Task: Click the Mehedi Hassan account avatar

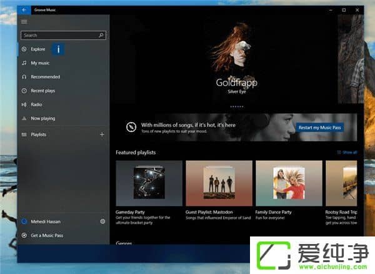Action: point(24,221)
